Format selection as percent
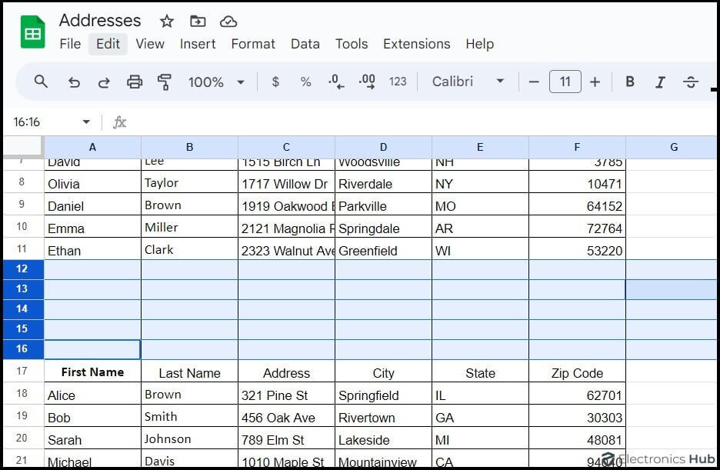Screen dimensions: 720x470 click(x=305, y=81)
